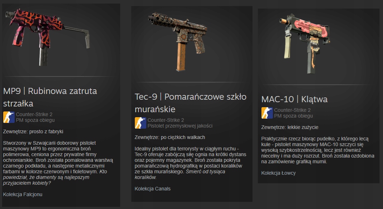Click 'Zewnętrze: prosto z fabryki' exterior text
Image resolution: width=383 pixels, height=209 pixels.
[x=33, y=131]
